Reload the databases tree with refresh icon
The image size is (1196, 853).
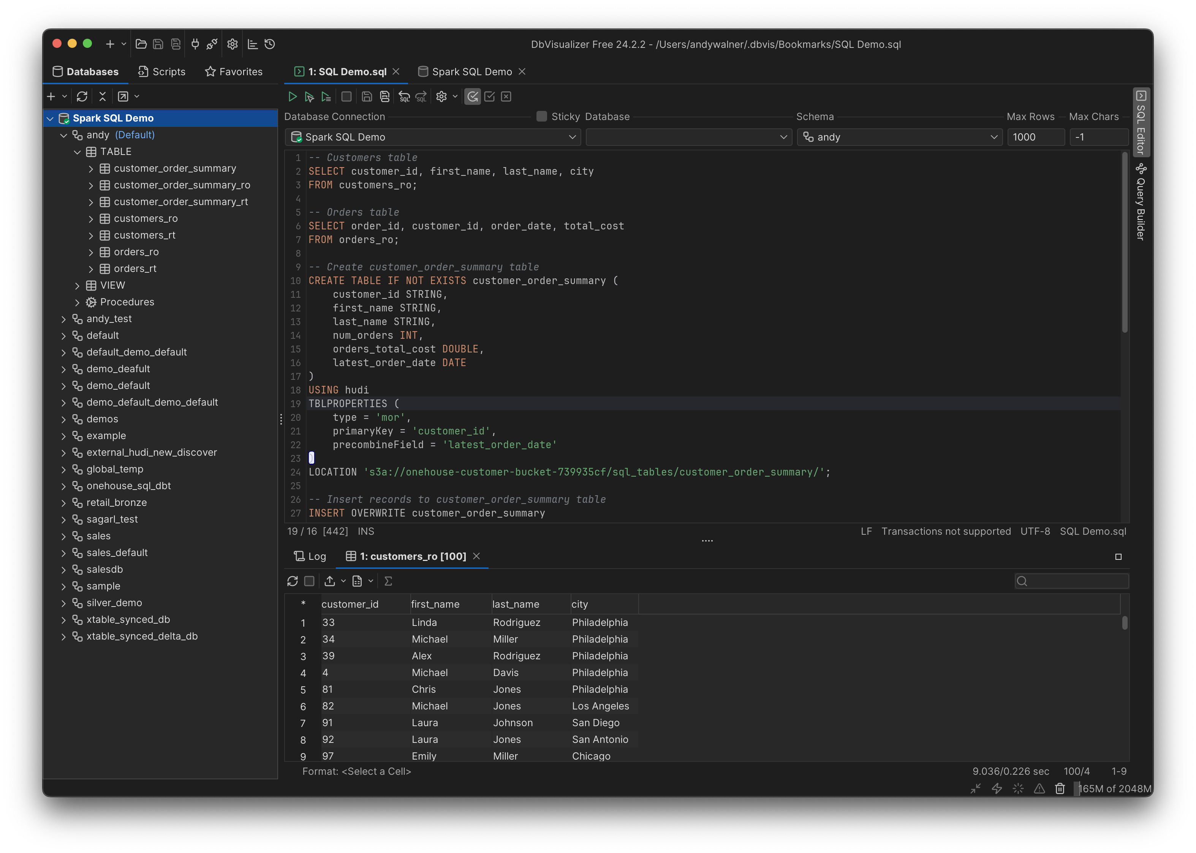click(82, 96)
